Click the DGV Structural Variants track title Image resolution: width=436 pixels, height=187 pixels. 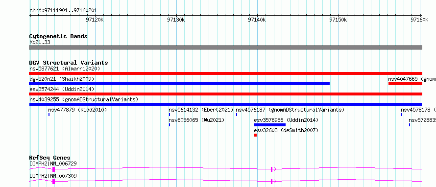[69, 63]
